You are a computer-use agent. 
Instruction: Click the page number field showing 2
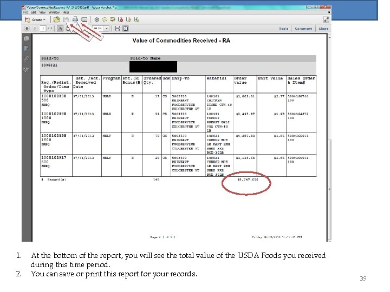[43, 29]
